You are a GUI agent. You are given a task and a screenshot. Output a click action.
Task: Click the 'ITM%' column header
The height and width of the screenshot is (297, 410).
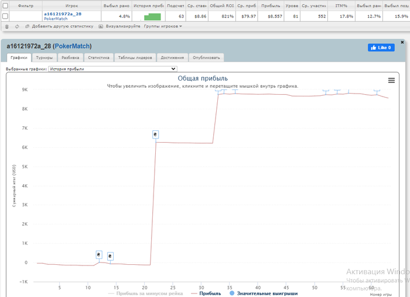click(x=341, y=5)
